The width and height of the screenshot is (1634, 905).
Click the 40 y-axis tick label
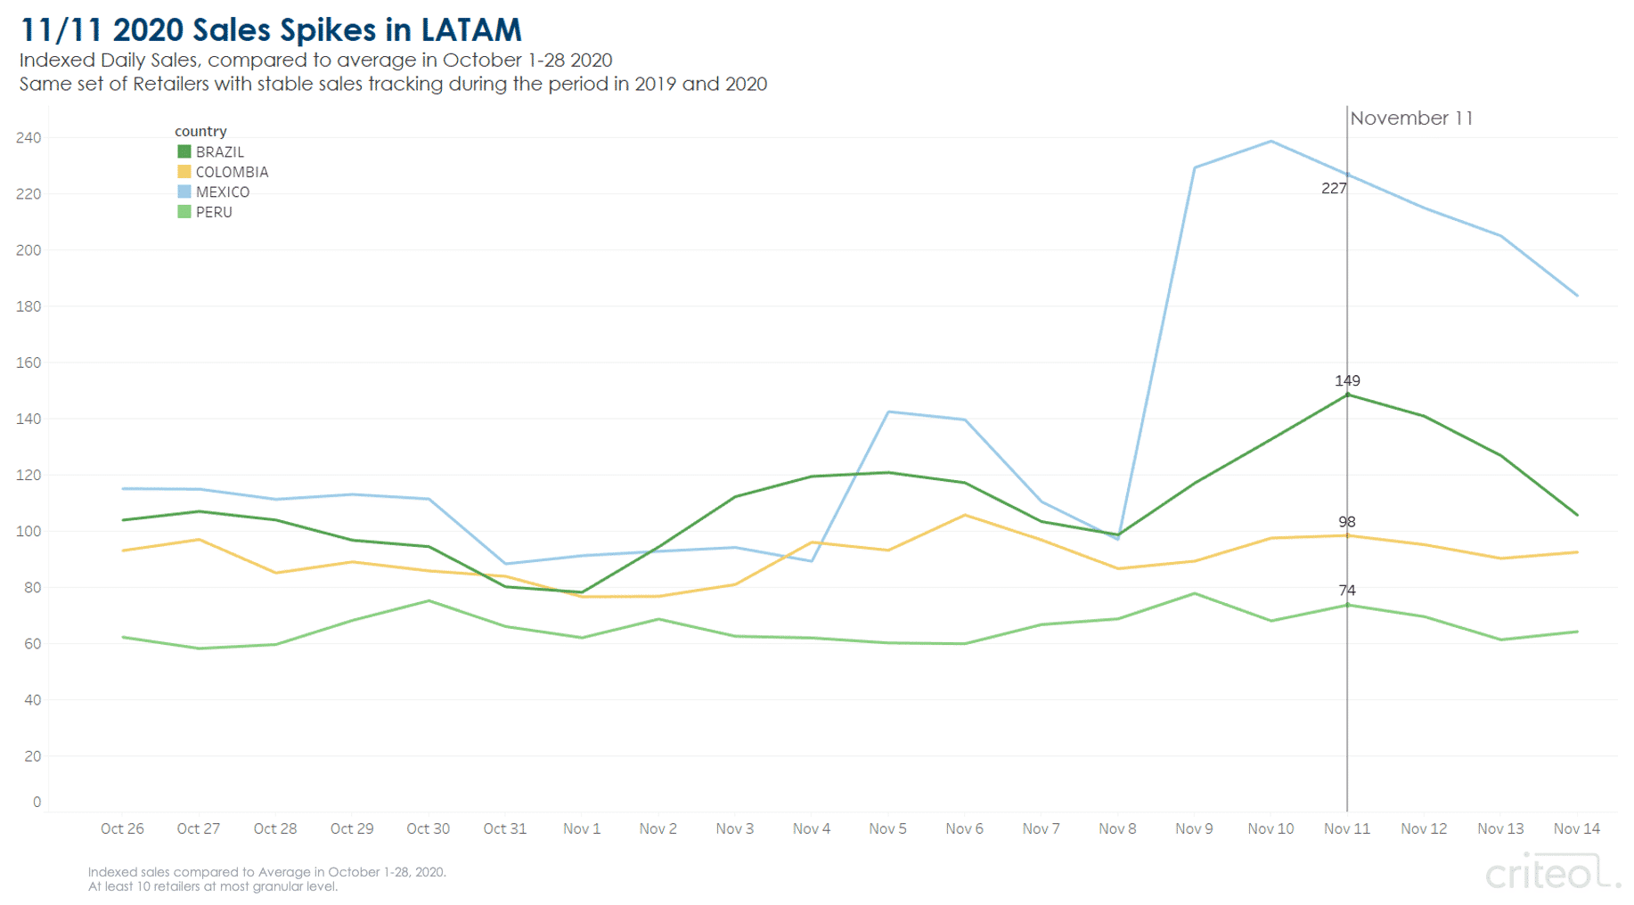32,700
